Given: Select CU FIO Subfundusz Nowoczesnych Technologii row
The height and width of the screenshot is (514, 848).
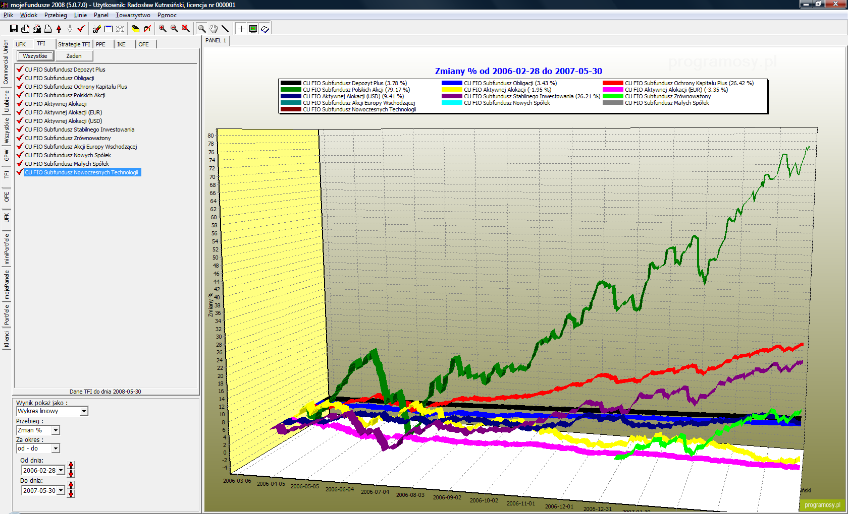Looking at the screenshot, I should [82, 172].
